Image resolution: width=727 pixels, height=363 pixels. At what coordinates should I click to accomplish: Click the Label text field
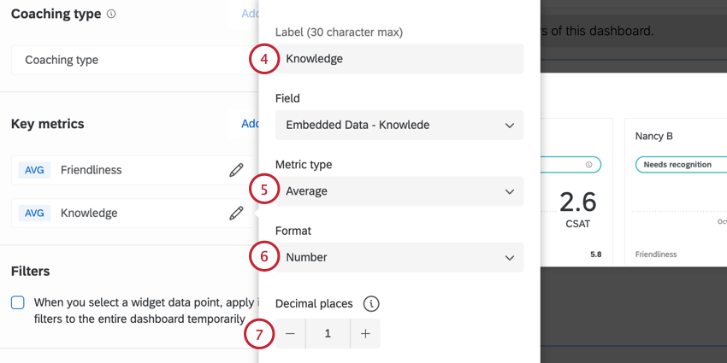click(399, 59)
